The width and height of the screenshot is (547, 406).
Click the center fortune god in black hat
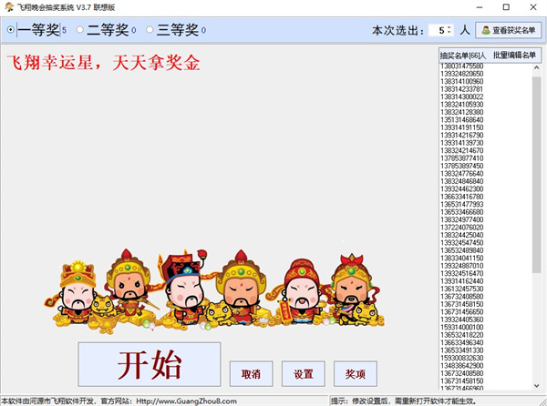coord(181,287)
